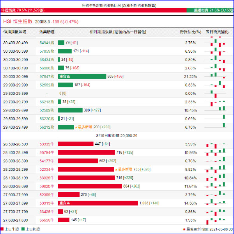Open warrant link 53313牛
234x234 pixels.
(x=47, y=203)
